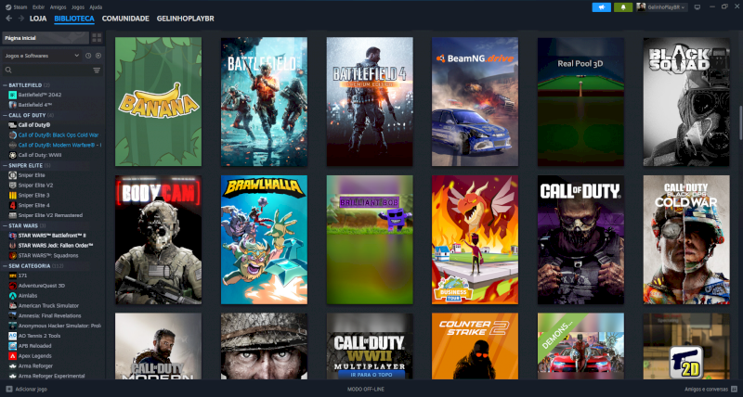Switch to grid collections view icon

pos(97,38)
